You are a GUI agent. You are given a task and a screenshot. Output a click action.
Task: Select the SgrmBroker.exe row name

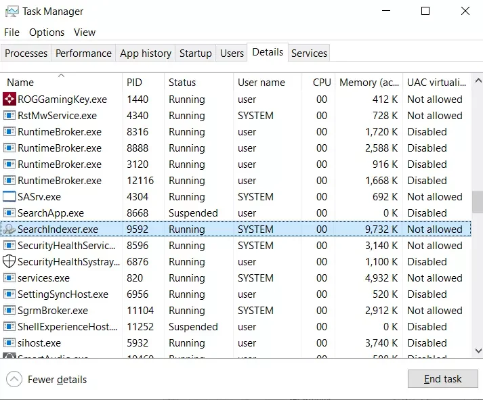pyautogui.click(x=53, y=311)
